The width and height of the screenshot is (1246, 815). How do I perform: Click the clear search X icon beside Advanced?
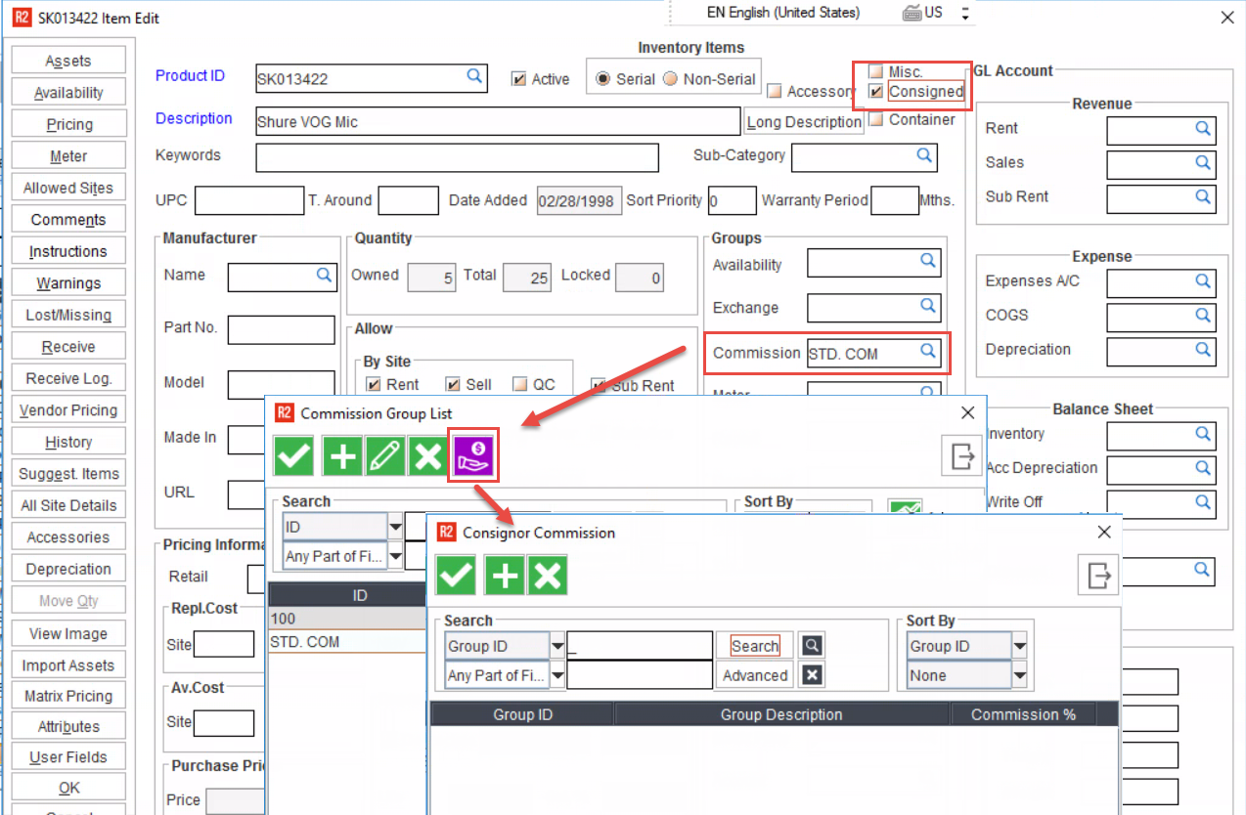click(812, 674)
